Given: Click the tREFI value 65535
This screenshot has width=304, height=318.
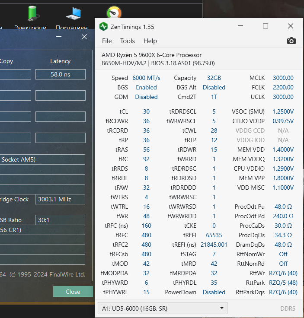Looking at the screenshot, I should (x=214, y=235).
